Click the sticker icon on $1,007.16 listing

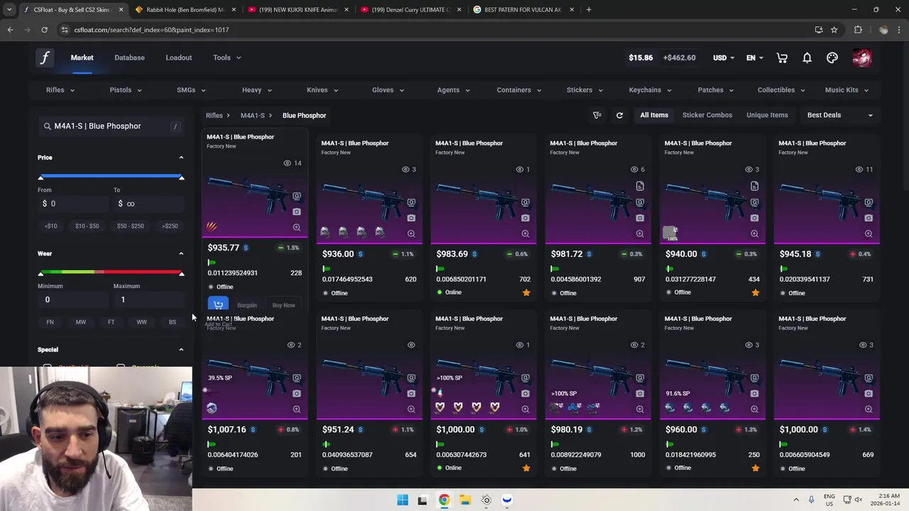(x=212, y=408)
